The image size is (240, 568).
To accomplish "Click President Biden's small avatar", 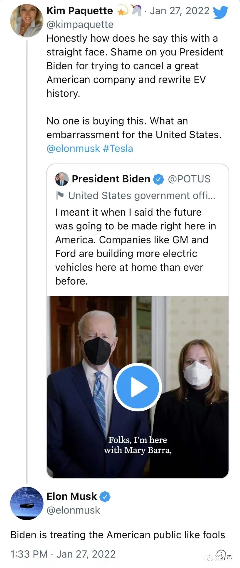I will coord(62,179).
